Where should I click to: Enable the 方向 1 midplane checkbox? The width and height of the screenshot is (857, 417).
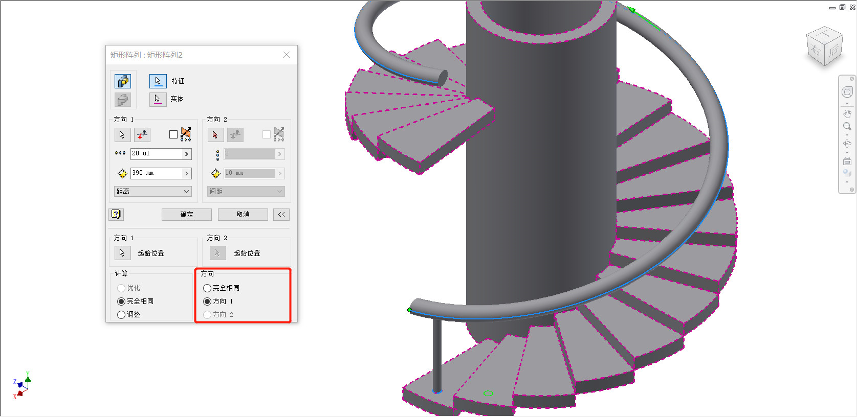[173, 134]
